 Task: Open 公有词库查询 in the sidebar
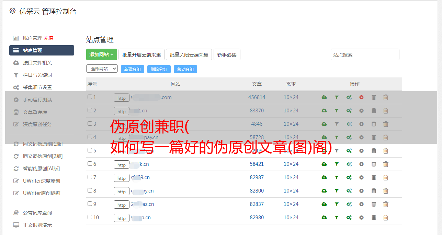(37, 213)
